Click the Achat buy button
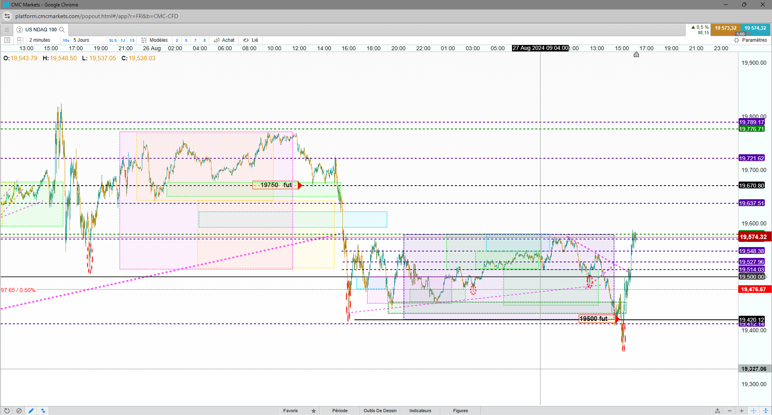The width and height of the screenshot is (772, 415). [224, 40]
